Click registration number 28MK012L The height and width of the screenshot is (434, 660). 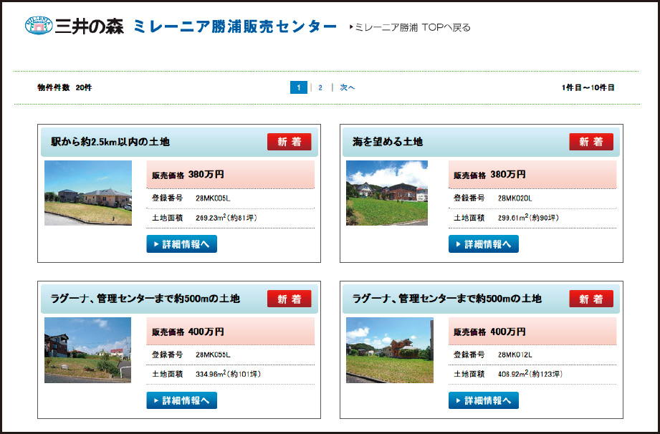tap(515, 355)
